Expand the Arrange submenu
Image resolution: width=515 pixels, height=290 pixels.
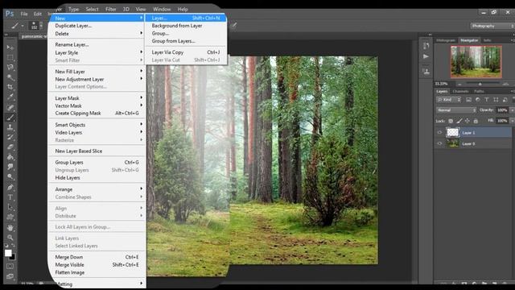click(x=97, y=189)
